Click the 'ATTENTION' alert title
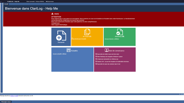Screen dimensions: 184x103 click(56, 17)
